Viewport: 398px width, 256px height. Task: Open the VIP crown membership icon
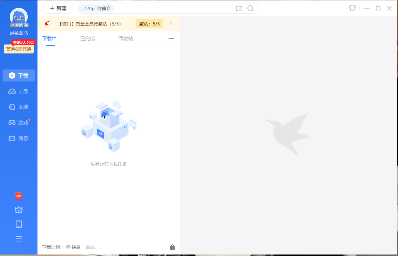pyautogui.click(x=19, y=210)
